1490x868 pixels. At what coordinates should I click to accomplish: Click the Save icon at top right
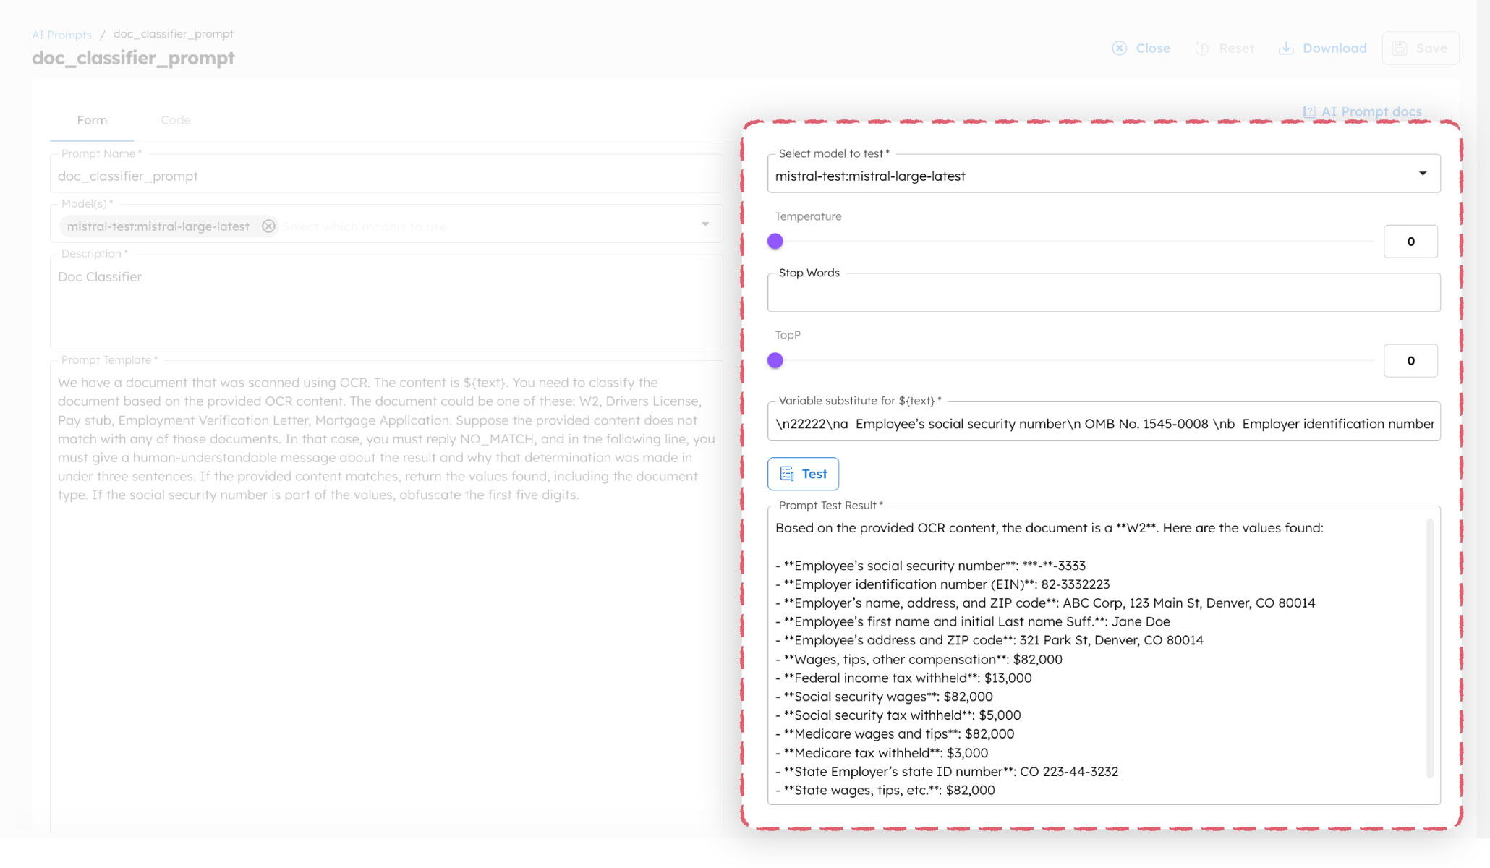pyautogui.click(x=1400, y=48)
